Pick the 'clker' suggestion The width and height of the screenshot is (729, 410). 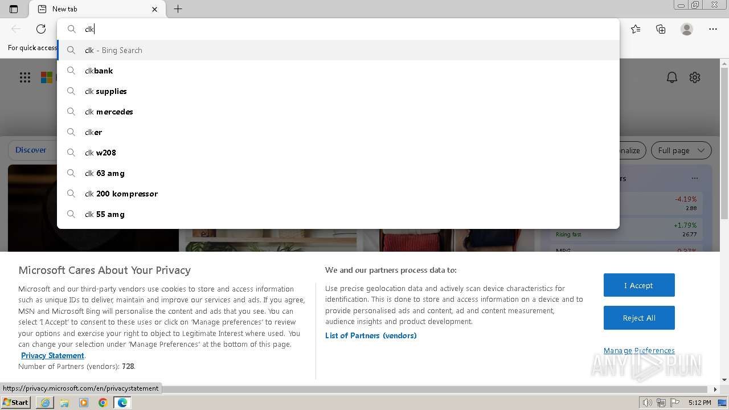point(338,132)
